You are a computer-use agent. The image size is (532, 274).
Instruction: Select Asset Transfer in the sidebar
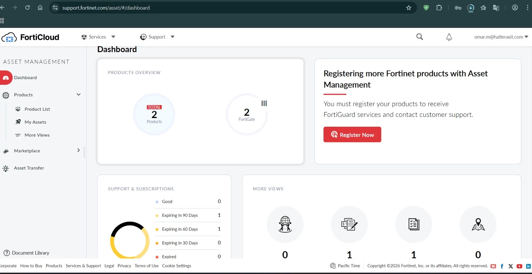pyautogui.click(x=29, y=168)
